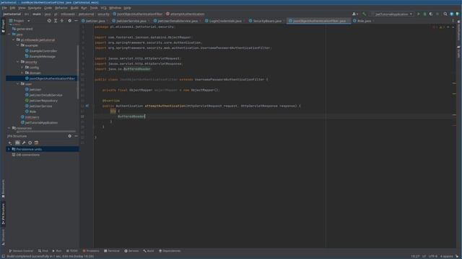This screenshot has width=462, height=259.
Task: Open the editor tabs more-options menu
Action: tap(453, 21)
